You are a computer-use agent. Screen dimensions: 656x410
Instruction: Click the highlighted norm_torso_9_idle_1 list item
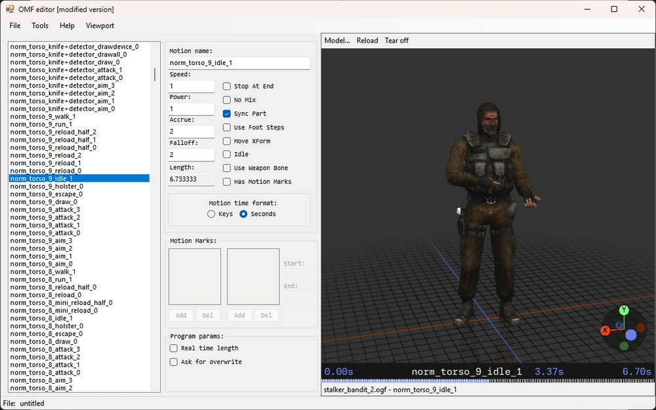79,178
